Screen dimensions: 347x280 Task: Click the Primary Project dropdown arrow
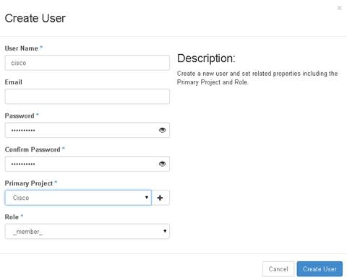(147, 198)
